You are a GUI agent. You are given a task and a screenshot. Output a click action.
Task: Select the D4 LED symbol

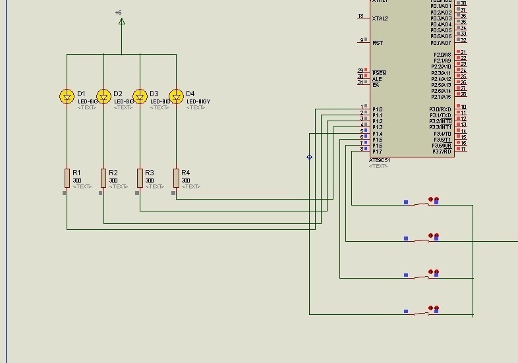coord(176,97)
